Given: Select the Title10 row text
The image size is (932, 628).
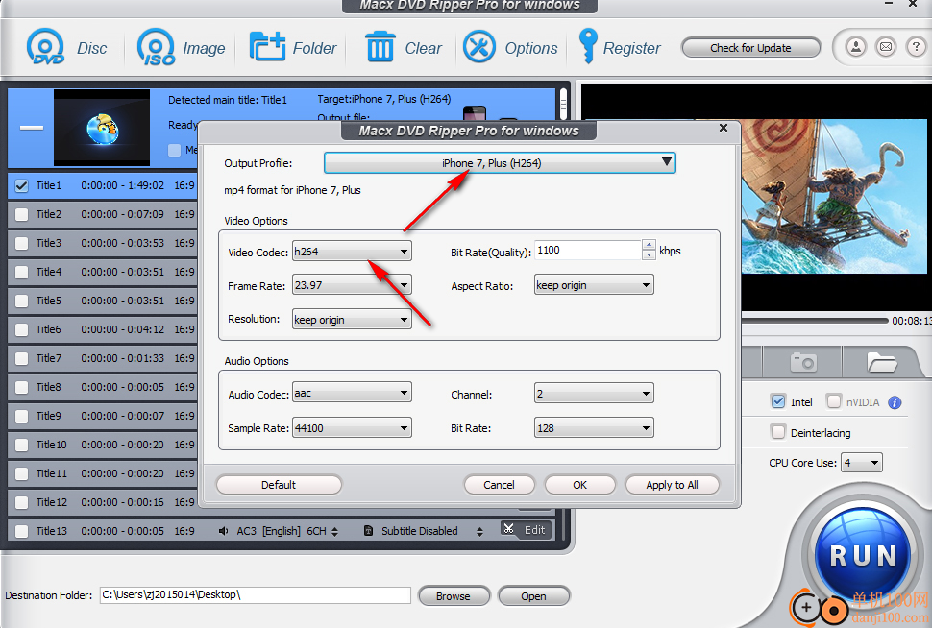Looking at the screenshot, I should (x=51, y=445).
